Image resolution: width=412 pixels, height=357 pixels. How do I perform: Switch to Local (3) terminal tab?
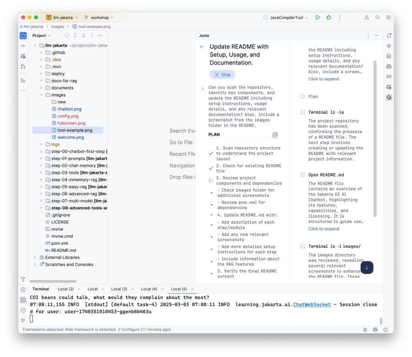(x=119, y=289)
